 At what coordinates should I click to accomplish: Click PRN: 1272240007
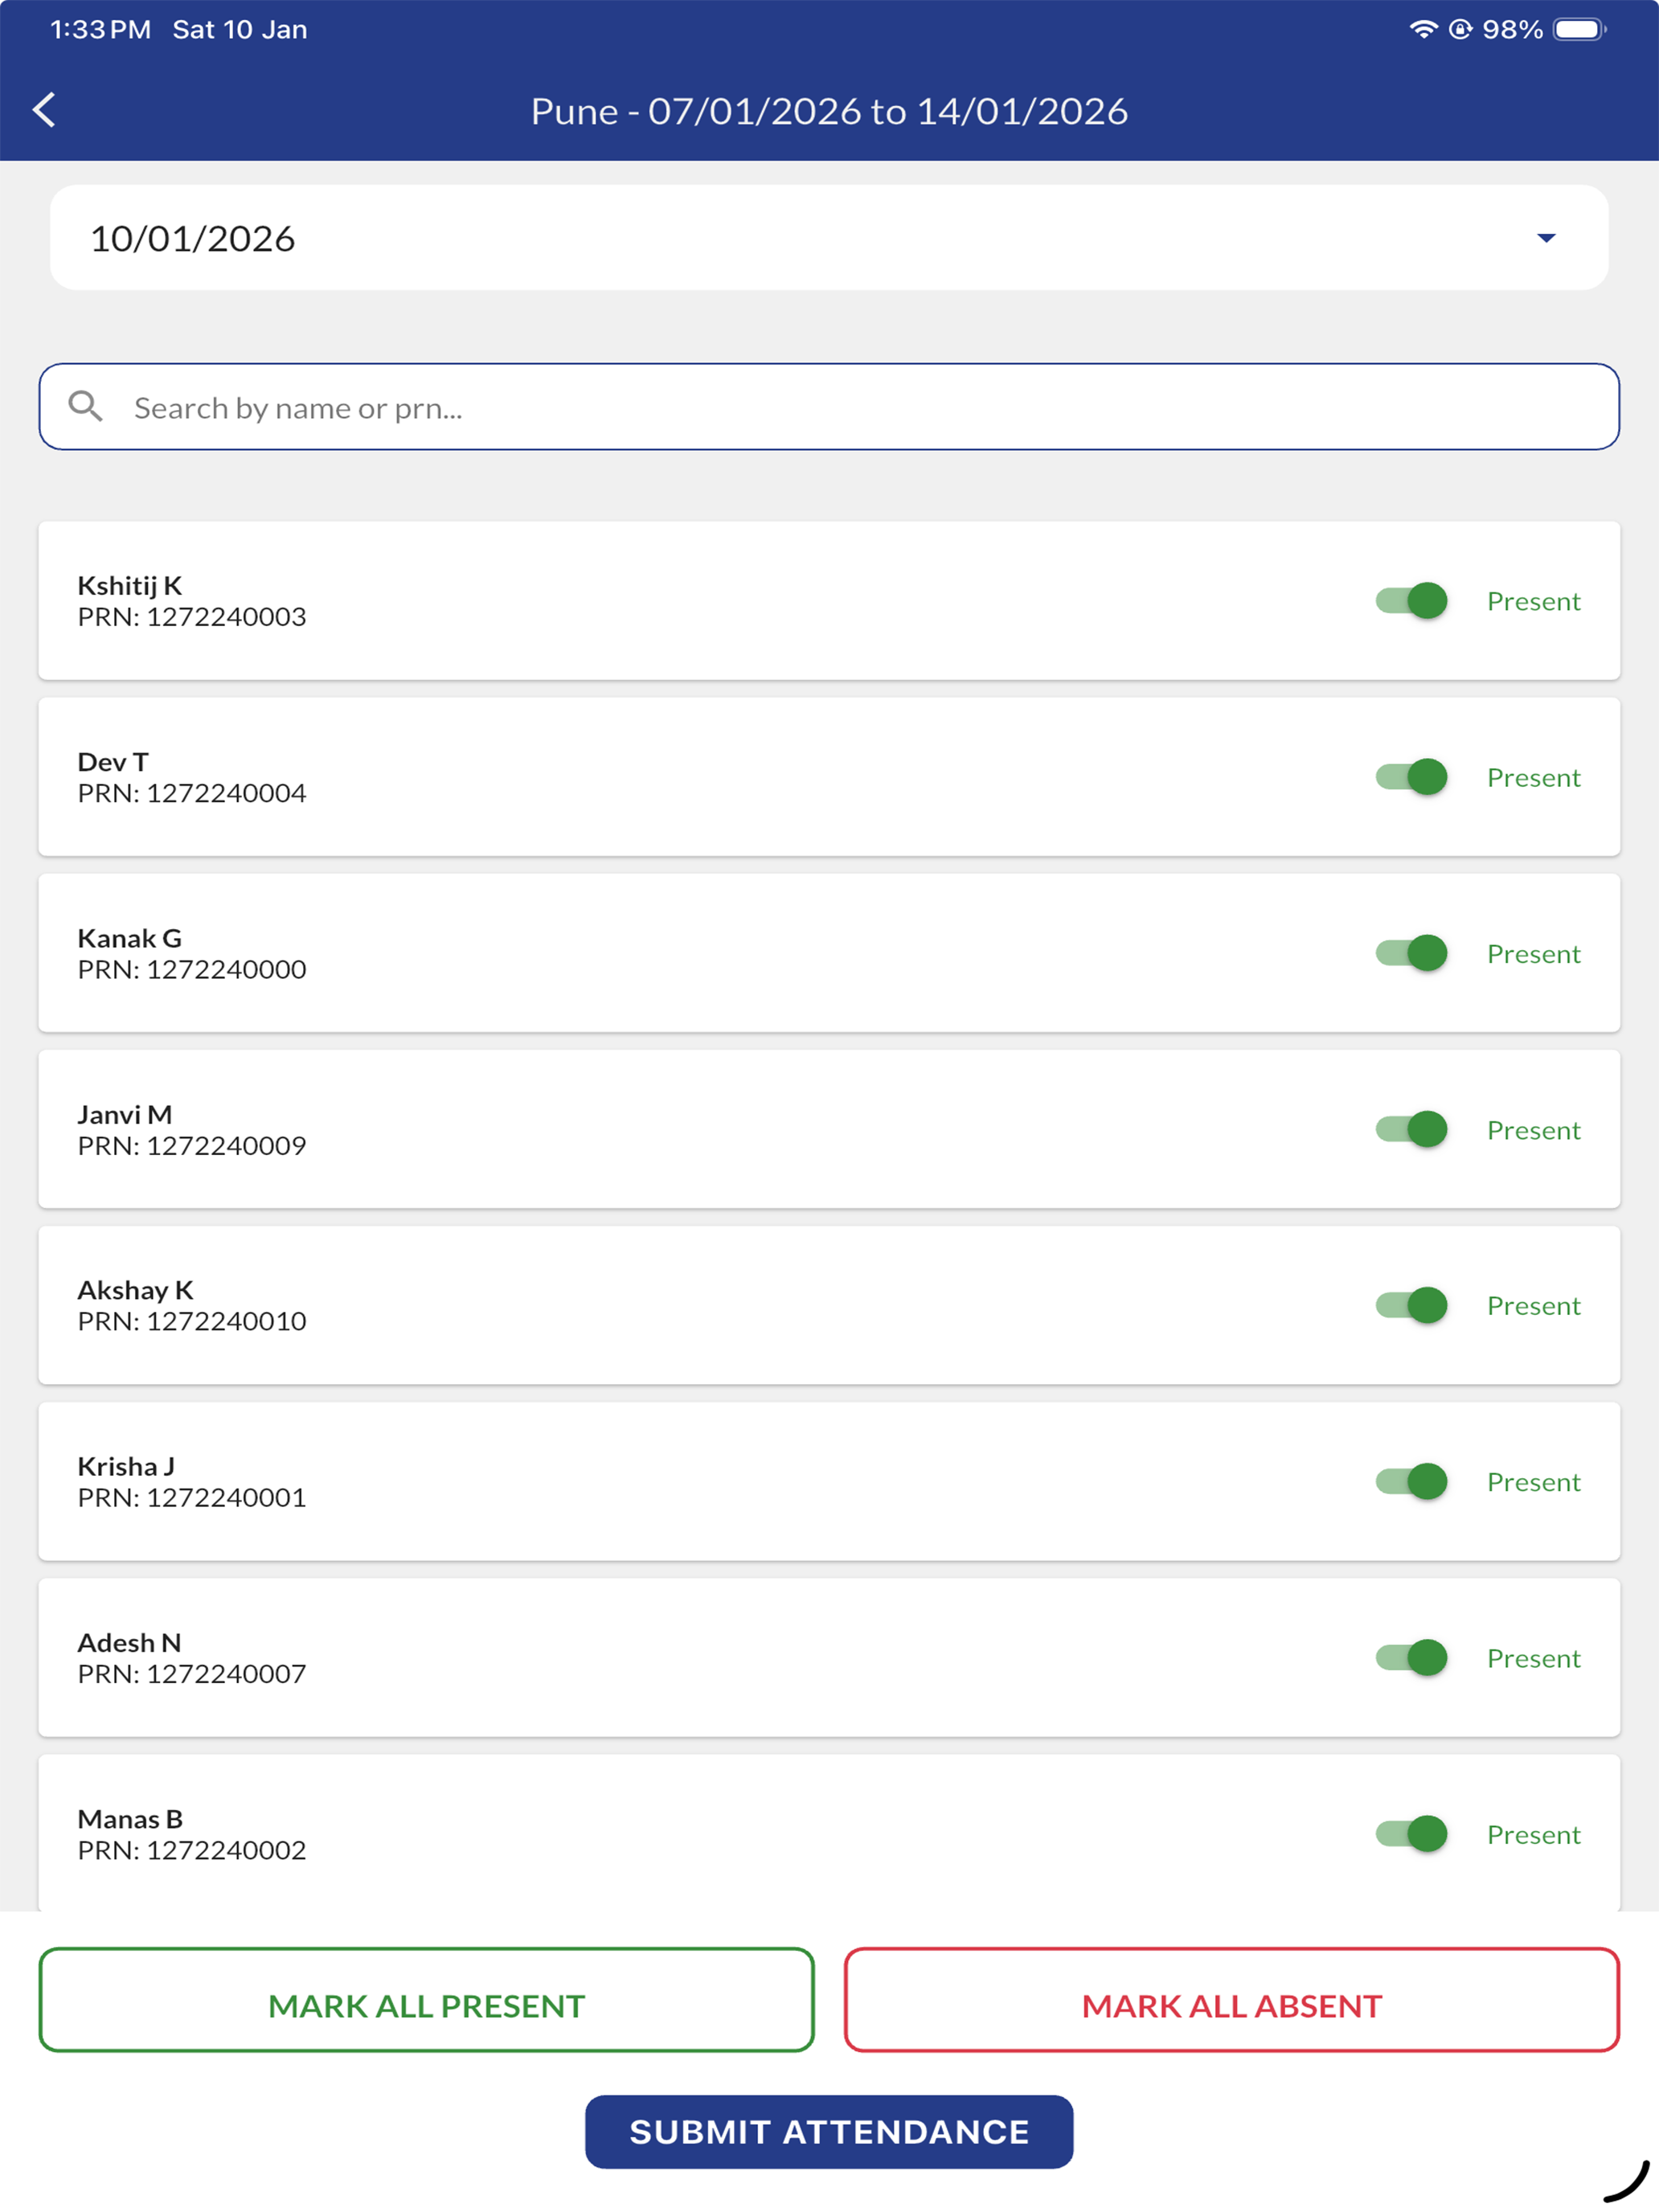coord(192,1673)
